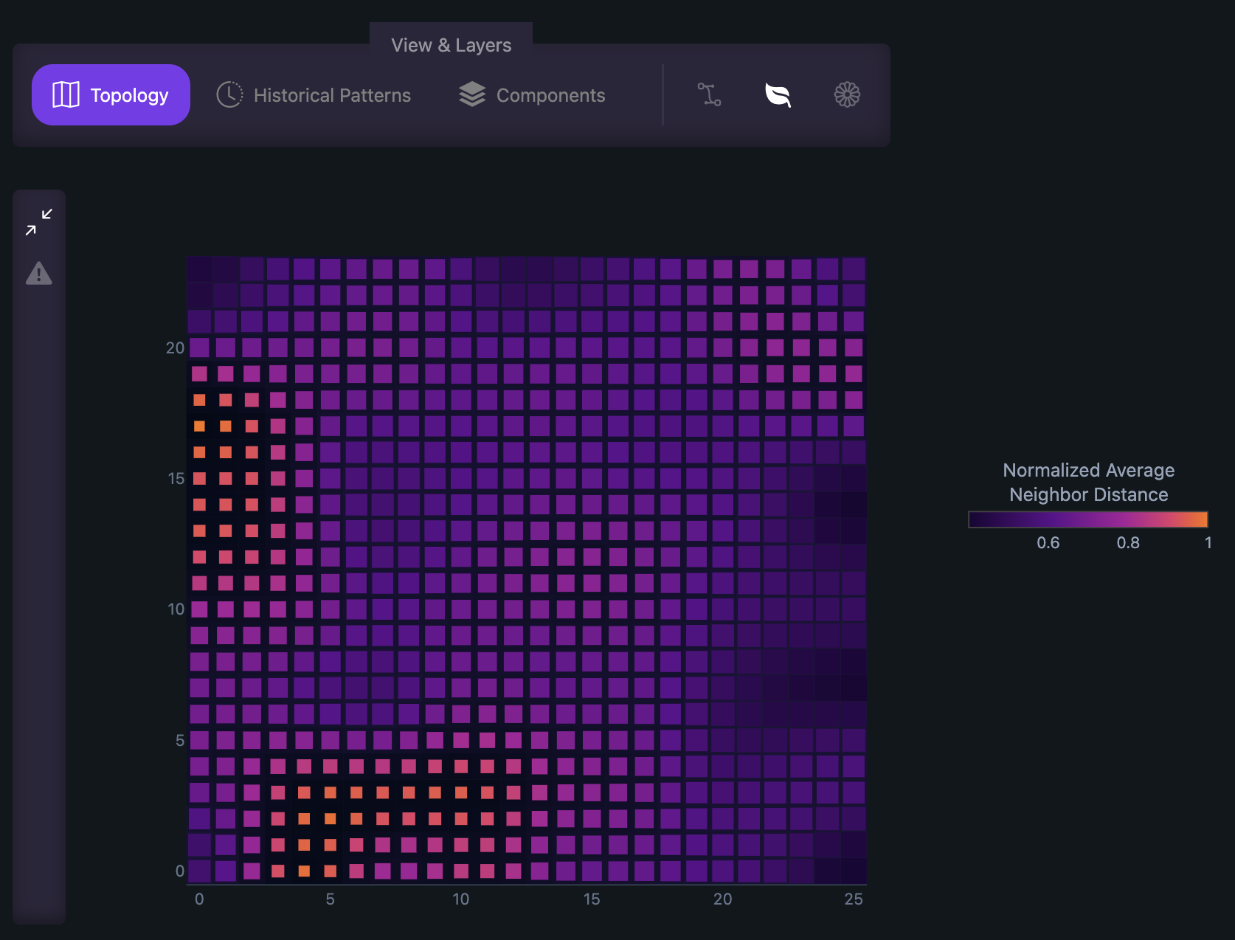Toggle the flower pattern layer icon
Viewport: 1235px width, 940px height.
tap(847, 94)
